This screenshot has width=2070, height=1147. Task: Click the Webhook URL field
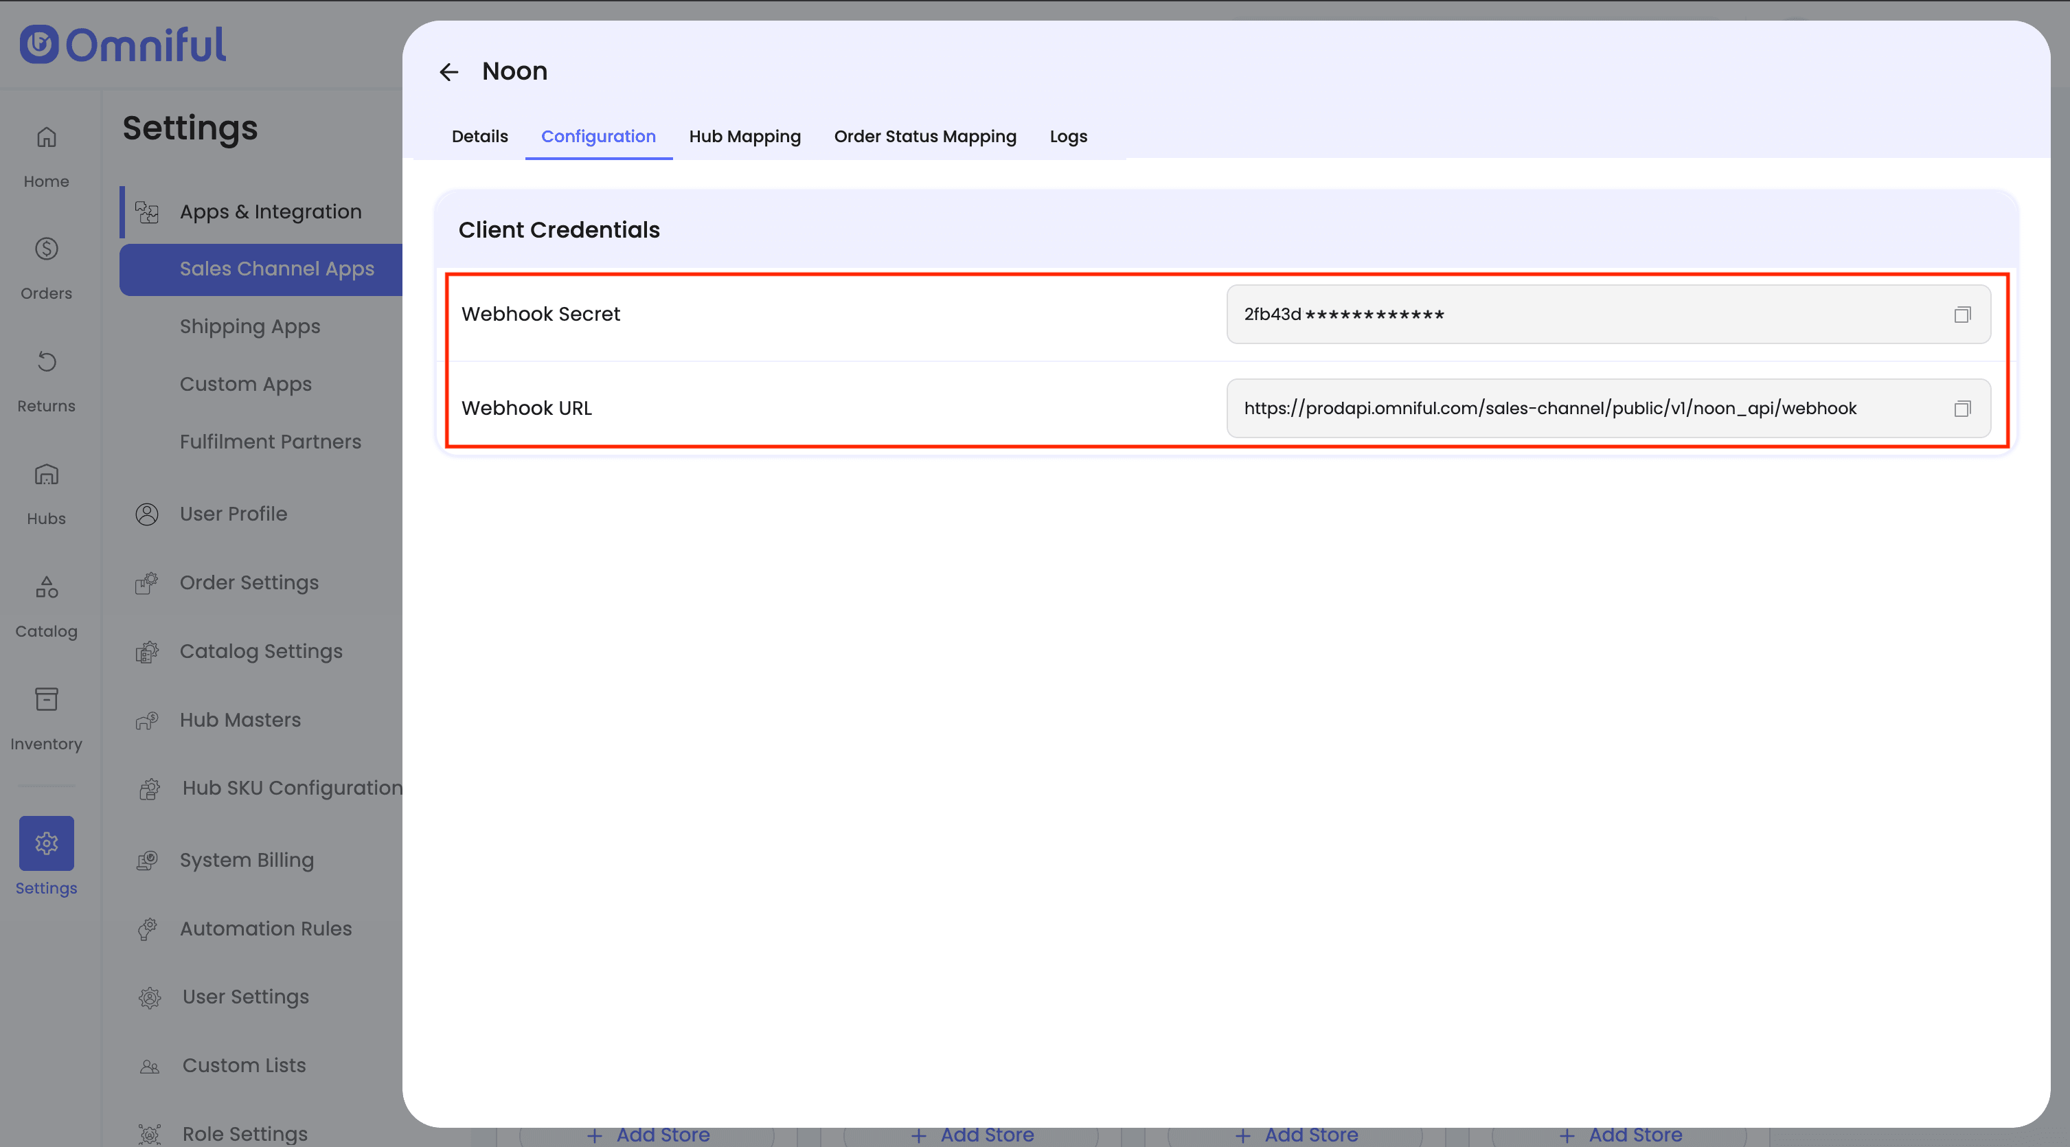click(1608, 409)
